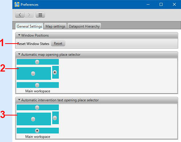The image size is (181, 142).
Task: Select bottom position radio for map opening
Action: (x=37, y=85)
